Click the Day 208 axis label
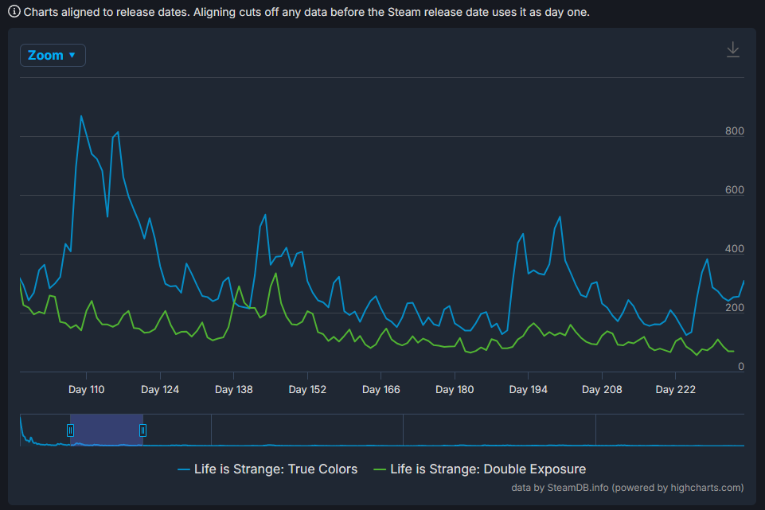The image size is (765, 510). tap(602, 390)
